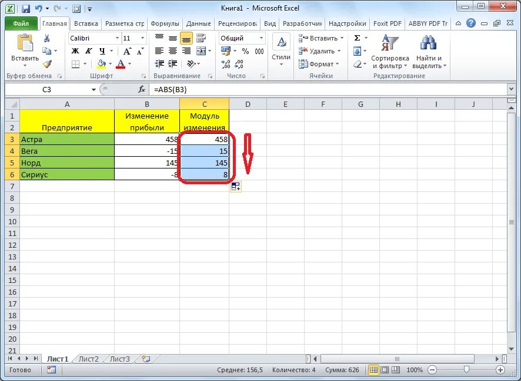
Task: Expand the formula bar chevron
Action: click(512, 90)
